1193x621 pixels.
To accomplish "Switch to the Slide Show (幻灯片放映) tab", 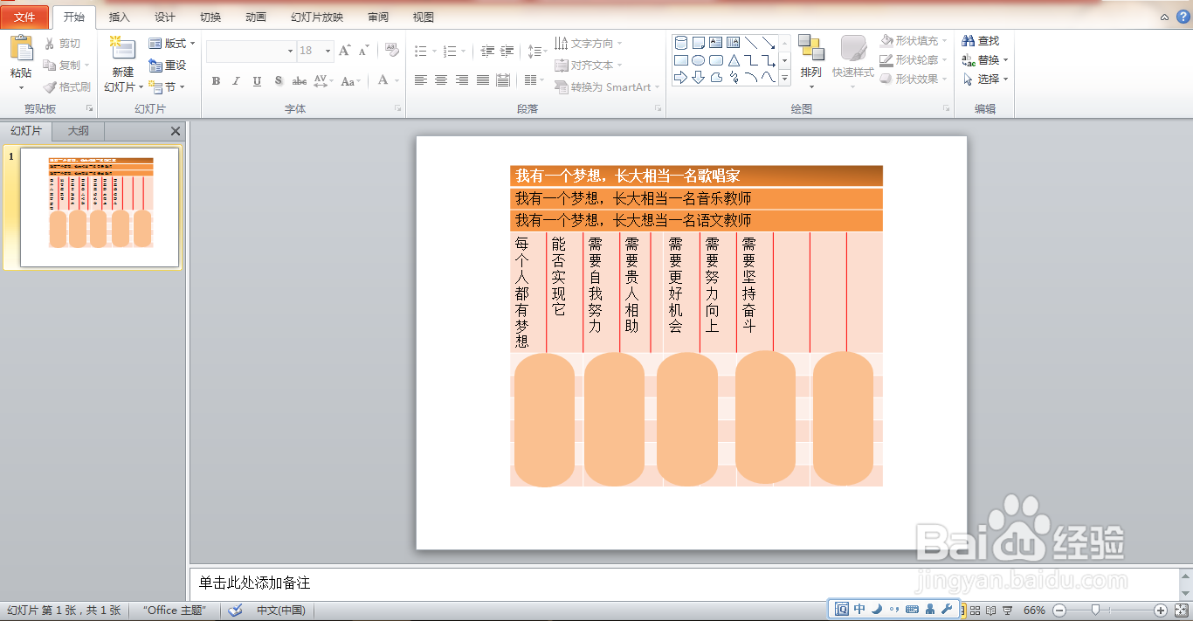I will 317,17.
